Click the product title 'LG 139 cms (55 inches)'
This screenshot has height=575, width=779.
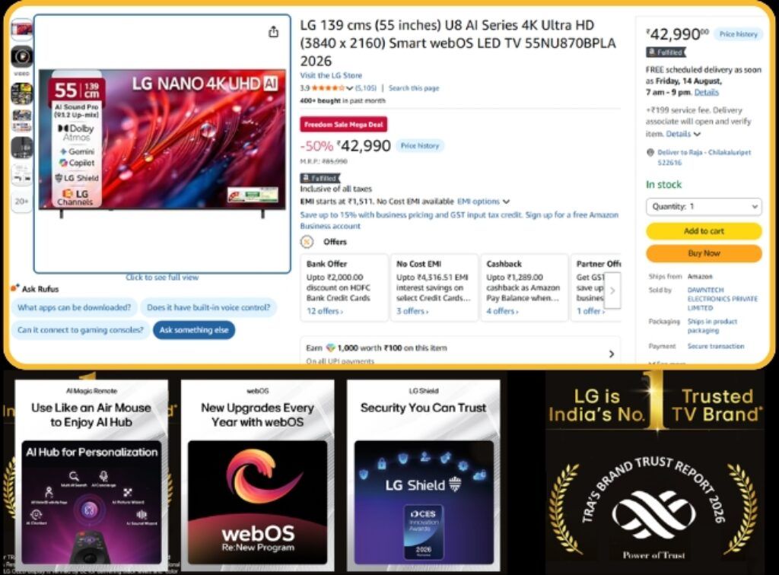click(457, 43)
